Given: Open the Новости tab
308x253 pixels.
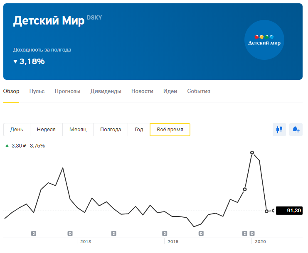Looking at the screenshot, I should tap(142, 91).
